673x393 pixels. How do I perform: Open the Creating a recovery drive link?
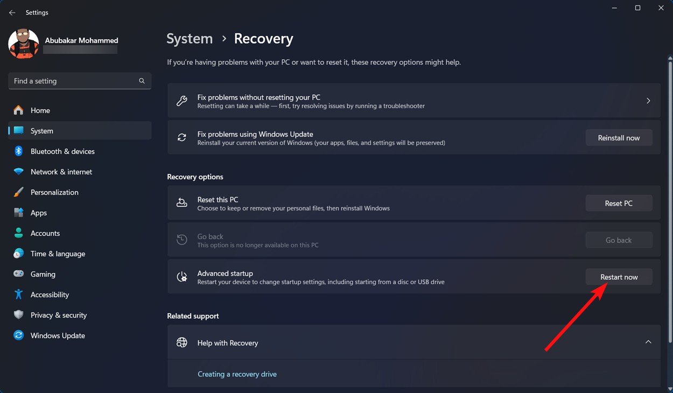point(237,374)
